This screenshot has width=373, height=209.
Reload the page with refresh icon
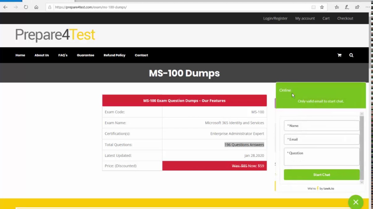point(26,7)
